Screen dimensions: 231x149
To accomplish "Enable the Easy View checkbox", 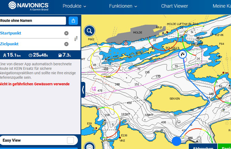I will pos(70,140).
